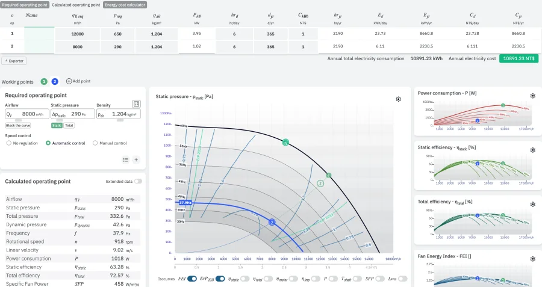Viewport: 542px width, 287px height.
Task: Click Block the curve button
Action: [18, 125]
